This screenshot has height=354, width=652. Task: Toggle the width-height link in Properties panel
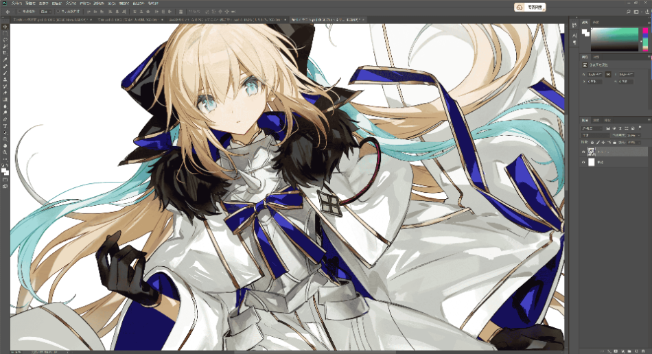point(608,74)
